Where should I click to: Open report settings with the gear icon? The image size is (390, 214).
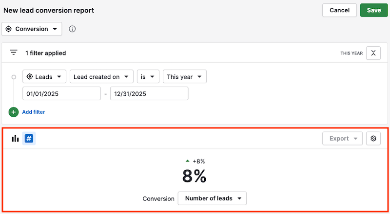click(x=373, y=139)
